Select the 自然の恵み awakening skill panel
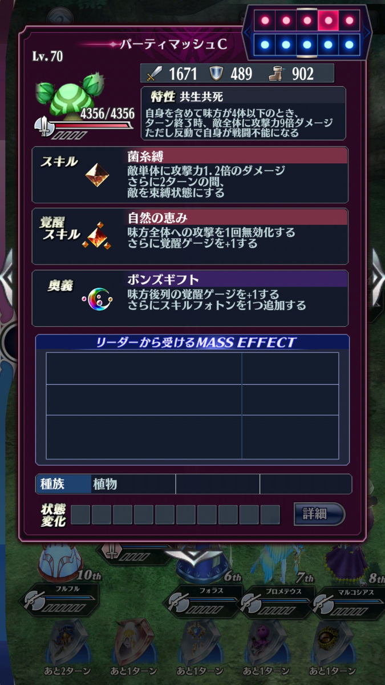Viewport: 385px width, 685px height. pos(190,236)
